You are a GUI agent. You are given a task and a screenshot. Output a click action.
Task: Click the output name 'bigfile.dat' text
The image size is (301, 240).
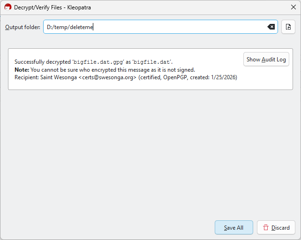(x=152, y=62)
